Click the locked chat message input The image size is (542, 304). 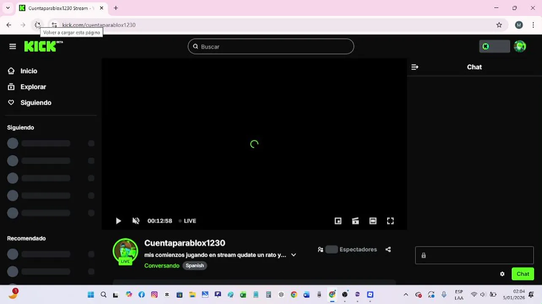474,255
